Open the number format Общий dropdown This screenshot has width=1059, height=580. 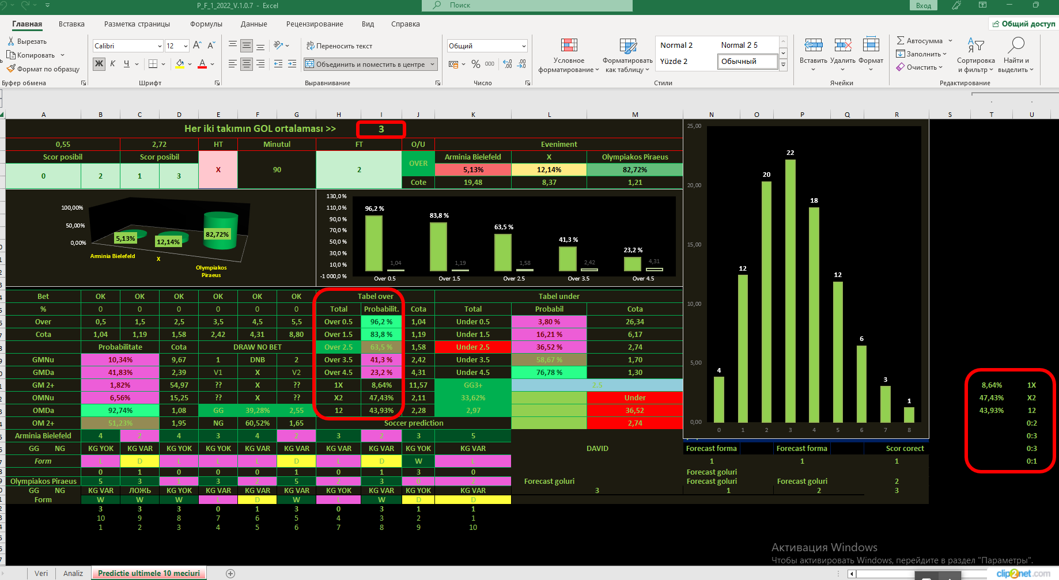pyautogui.click(x=524, y=46)
